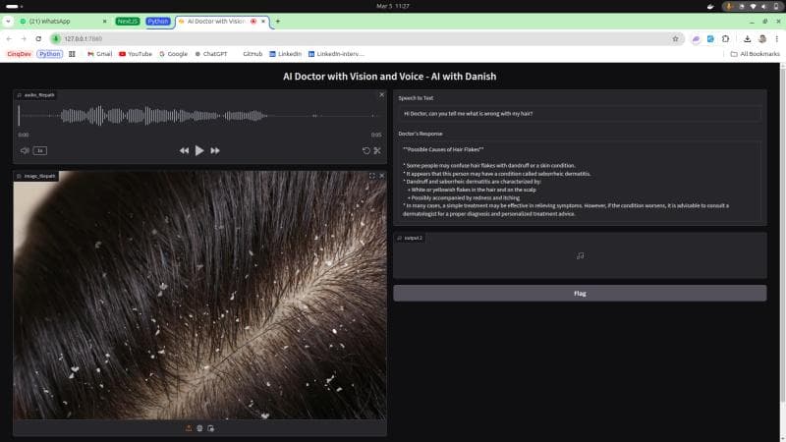Remove the uploaded hair image
This screenshot has height=442, width=786.
(382, 176)
